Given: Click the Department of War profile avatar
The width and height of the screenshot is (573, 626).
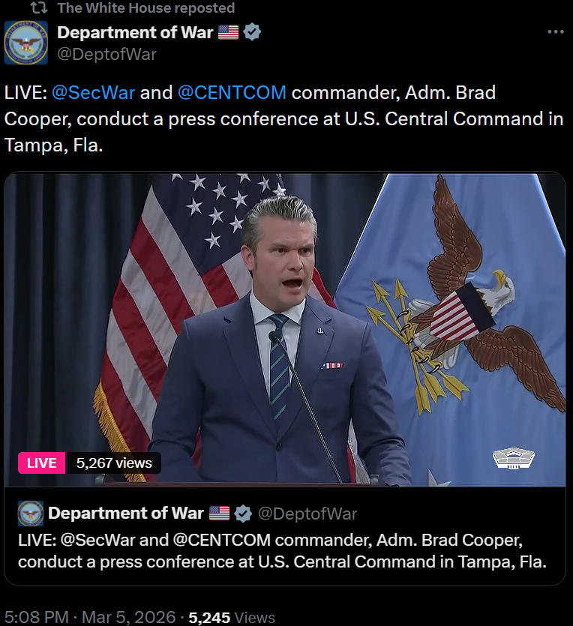Looking at the screenshot, I should click(26, 43).
